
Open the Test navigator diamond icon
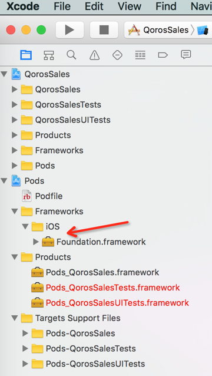pos(117,55)
